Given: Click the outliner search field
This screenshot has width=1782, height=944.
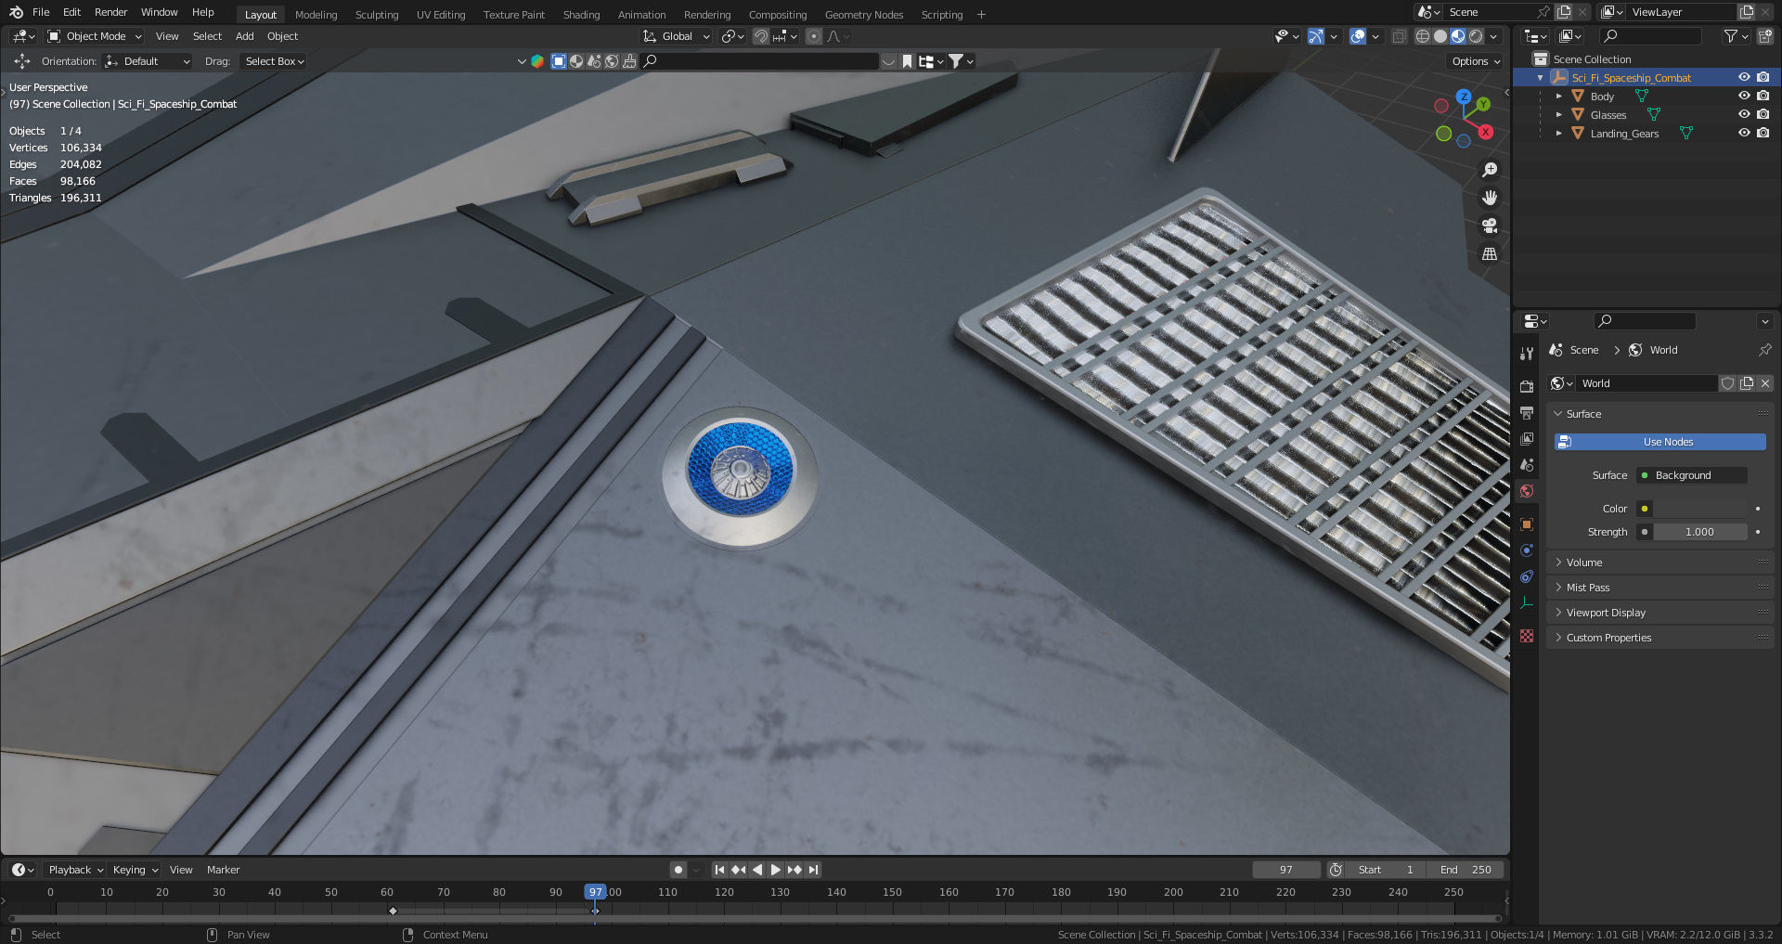Looking at the screenshot, I should click(1650, 36).
